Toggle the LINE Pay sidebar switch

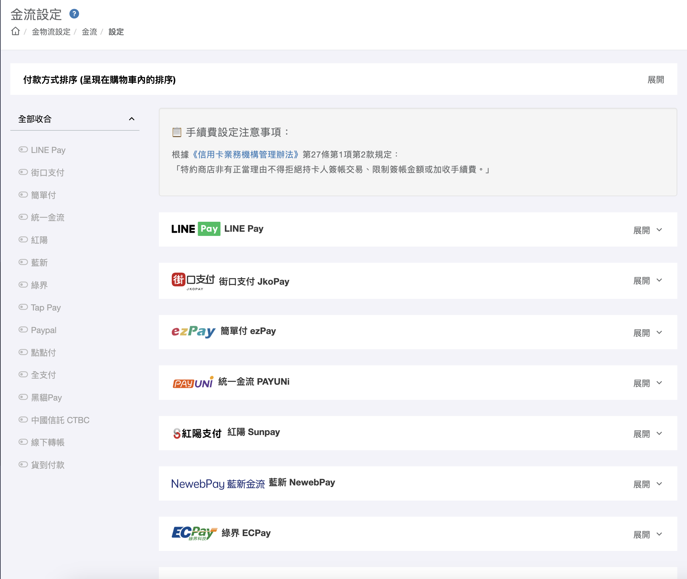click(23, 150)
